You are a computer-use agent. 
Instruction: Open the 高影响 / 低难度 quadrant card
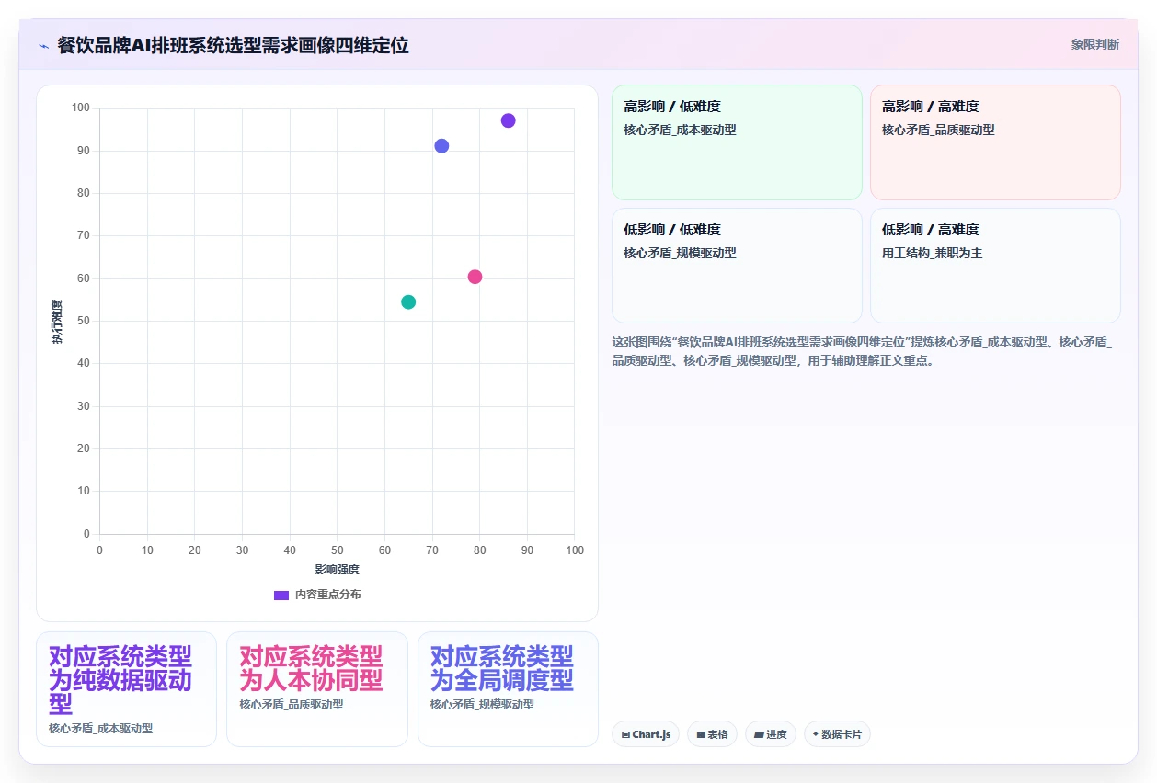737,142
